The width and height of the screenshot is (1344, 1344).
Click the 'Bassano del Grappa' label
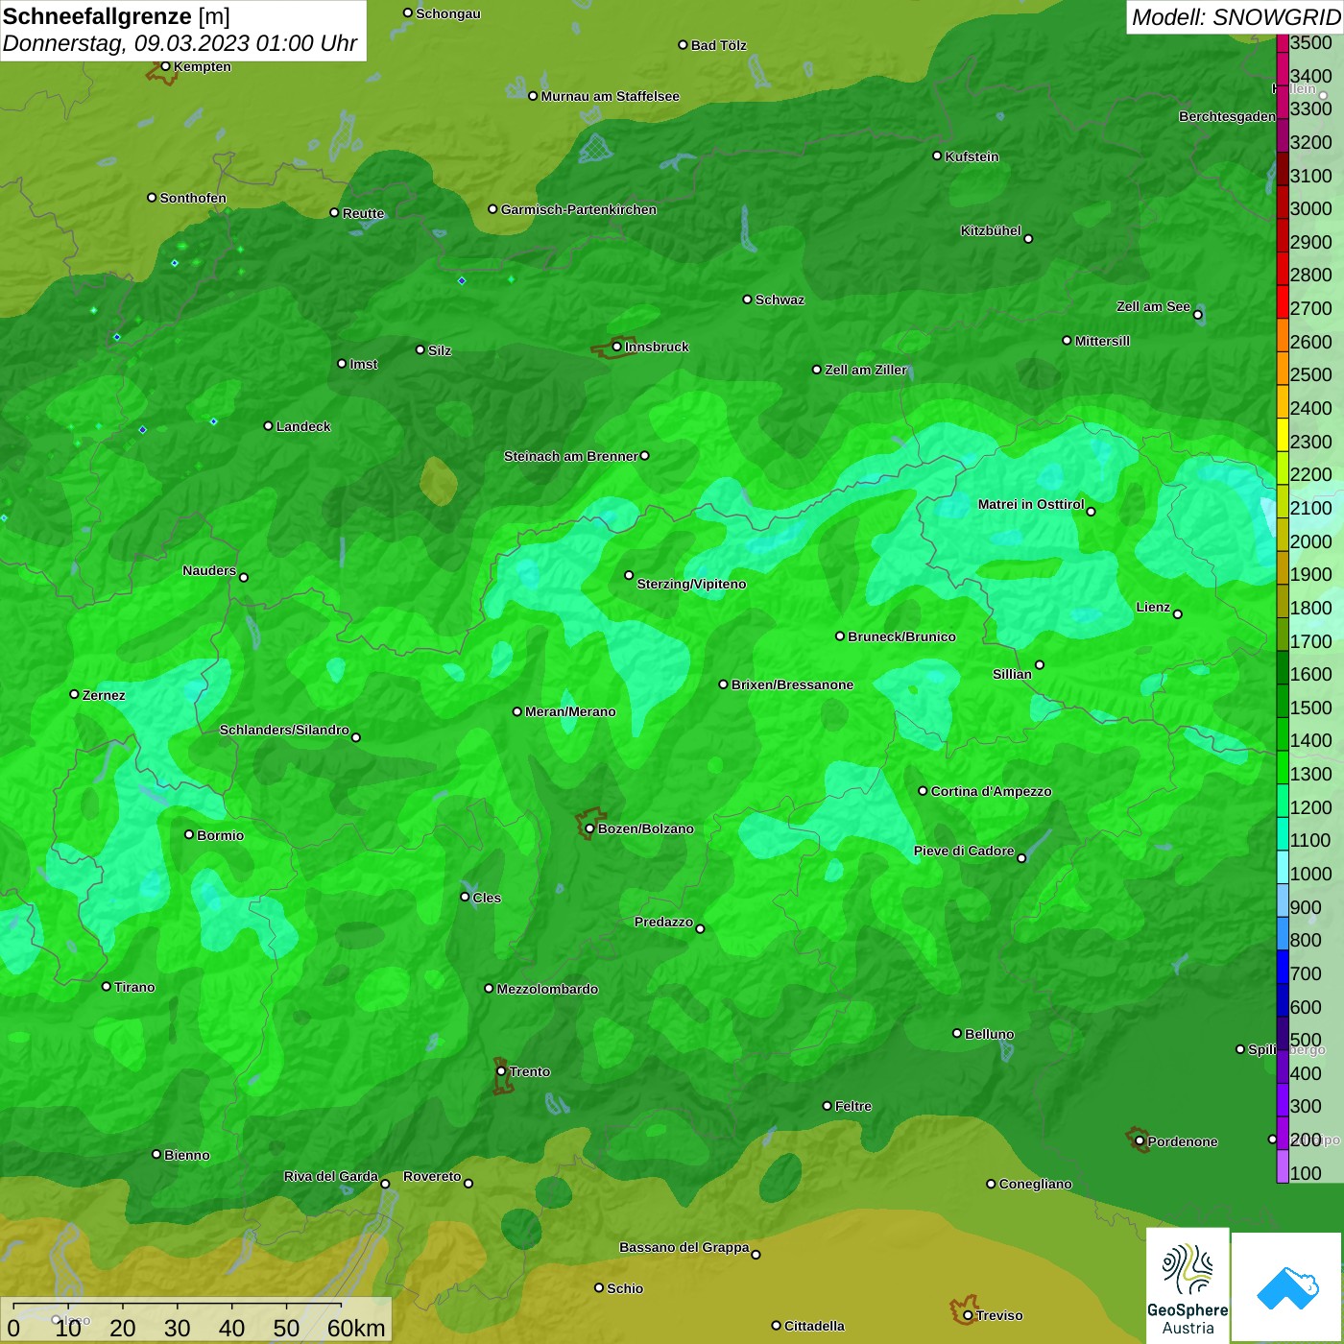684,1247
